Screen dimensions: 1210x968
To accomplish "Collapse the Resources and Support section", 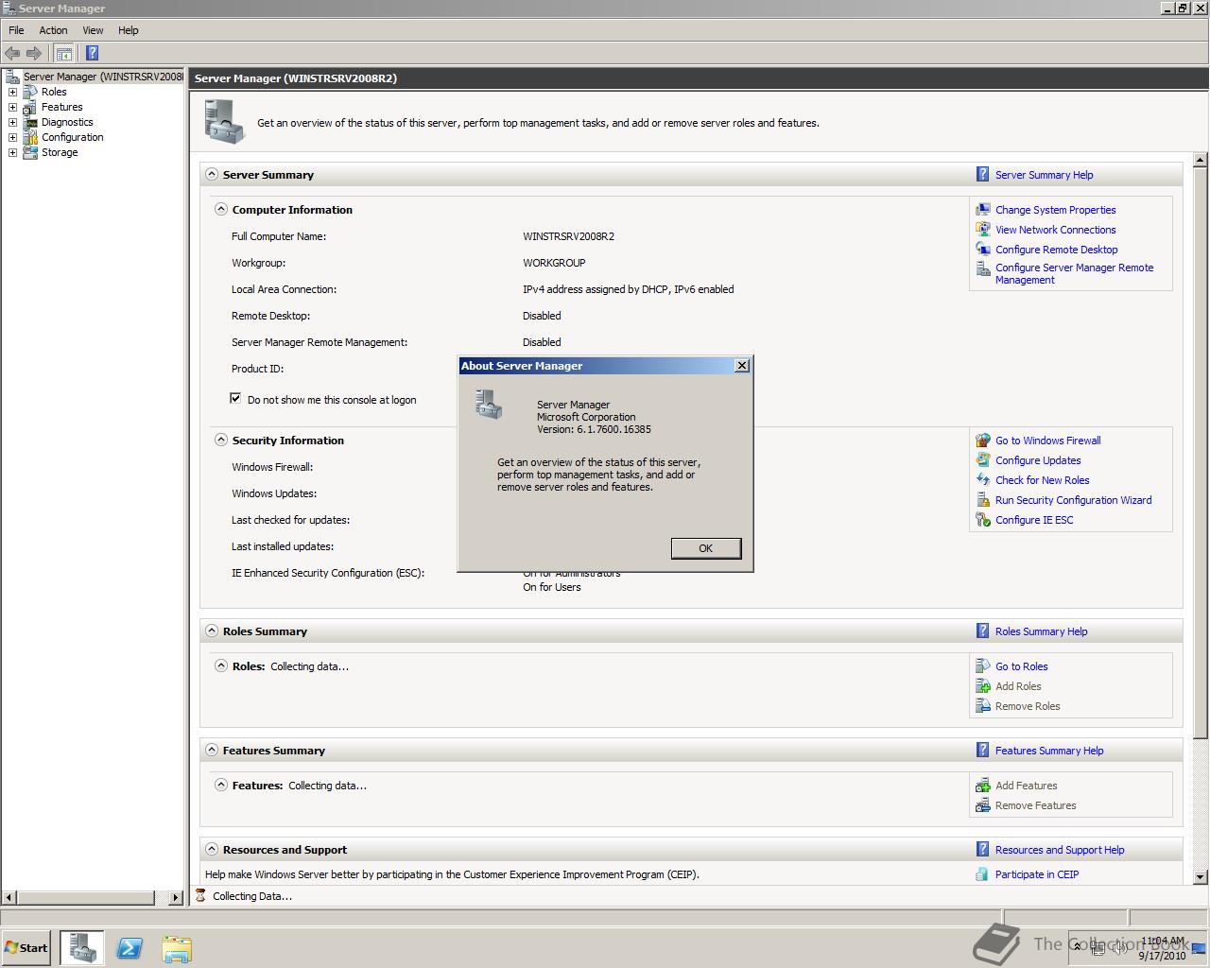I will [x=212, y=849].
